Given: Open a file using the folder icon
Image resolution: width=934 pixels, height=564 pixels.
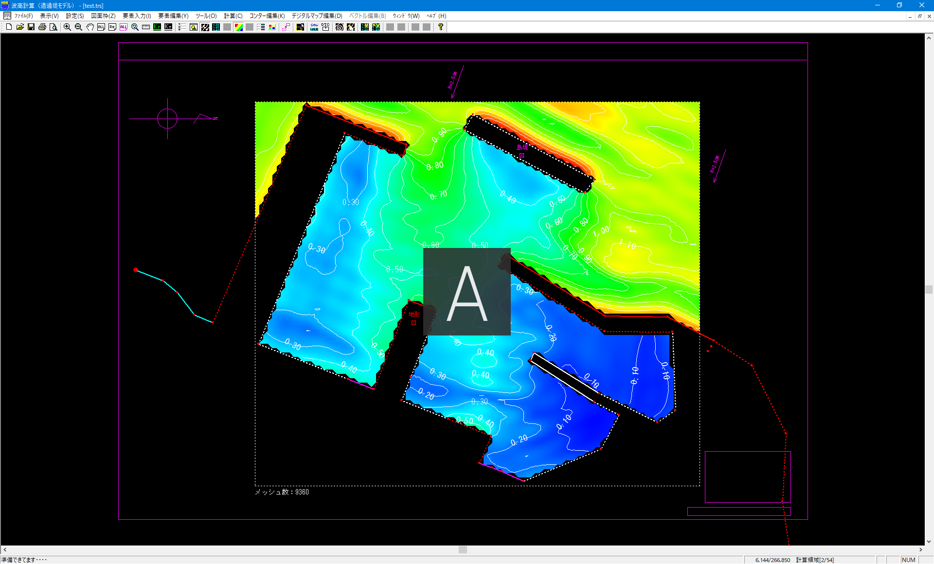Looking at the screenshot, I should [x=20, y=27].
